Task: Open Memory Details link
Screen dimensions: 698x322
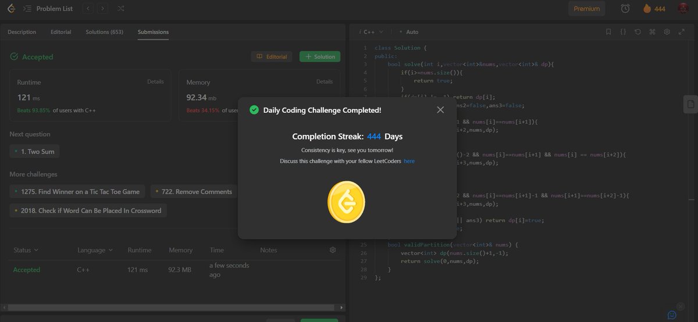Action: pos(324,82)
